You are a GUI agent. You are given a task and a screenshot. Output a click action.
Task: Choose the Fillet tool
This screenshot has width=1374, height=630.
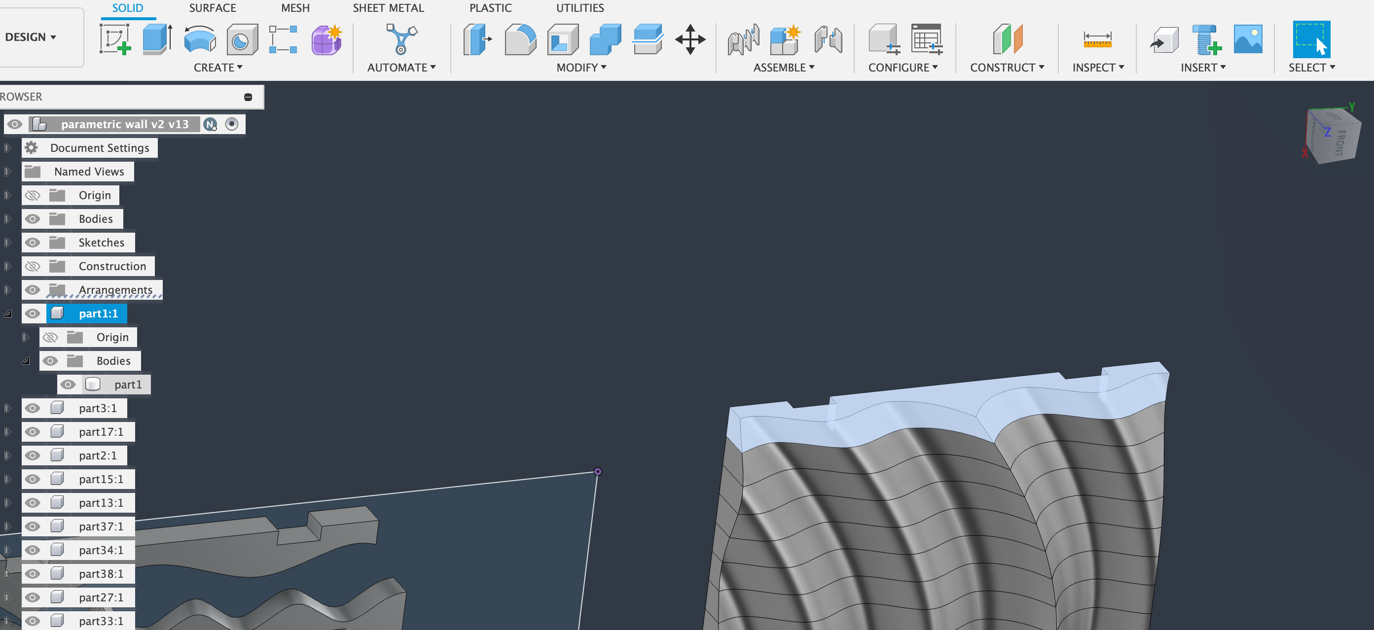coord(520,39)
